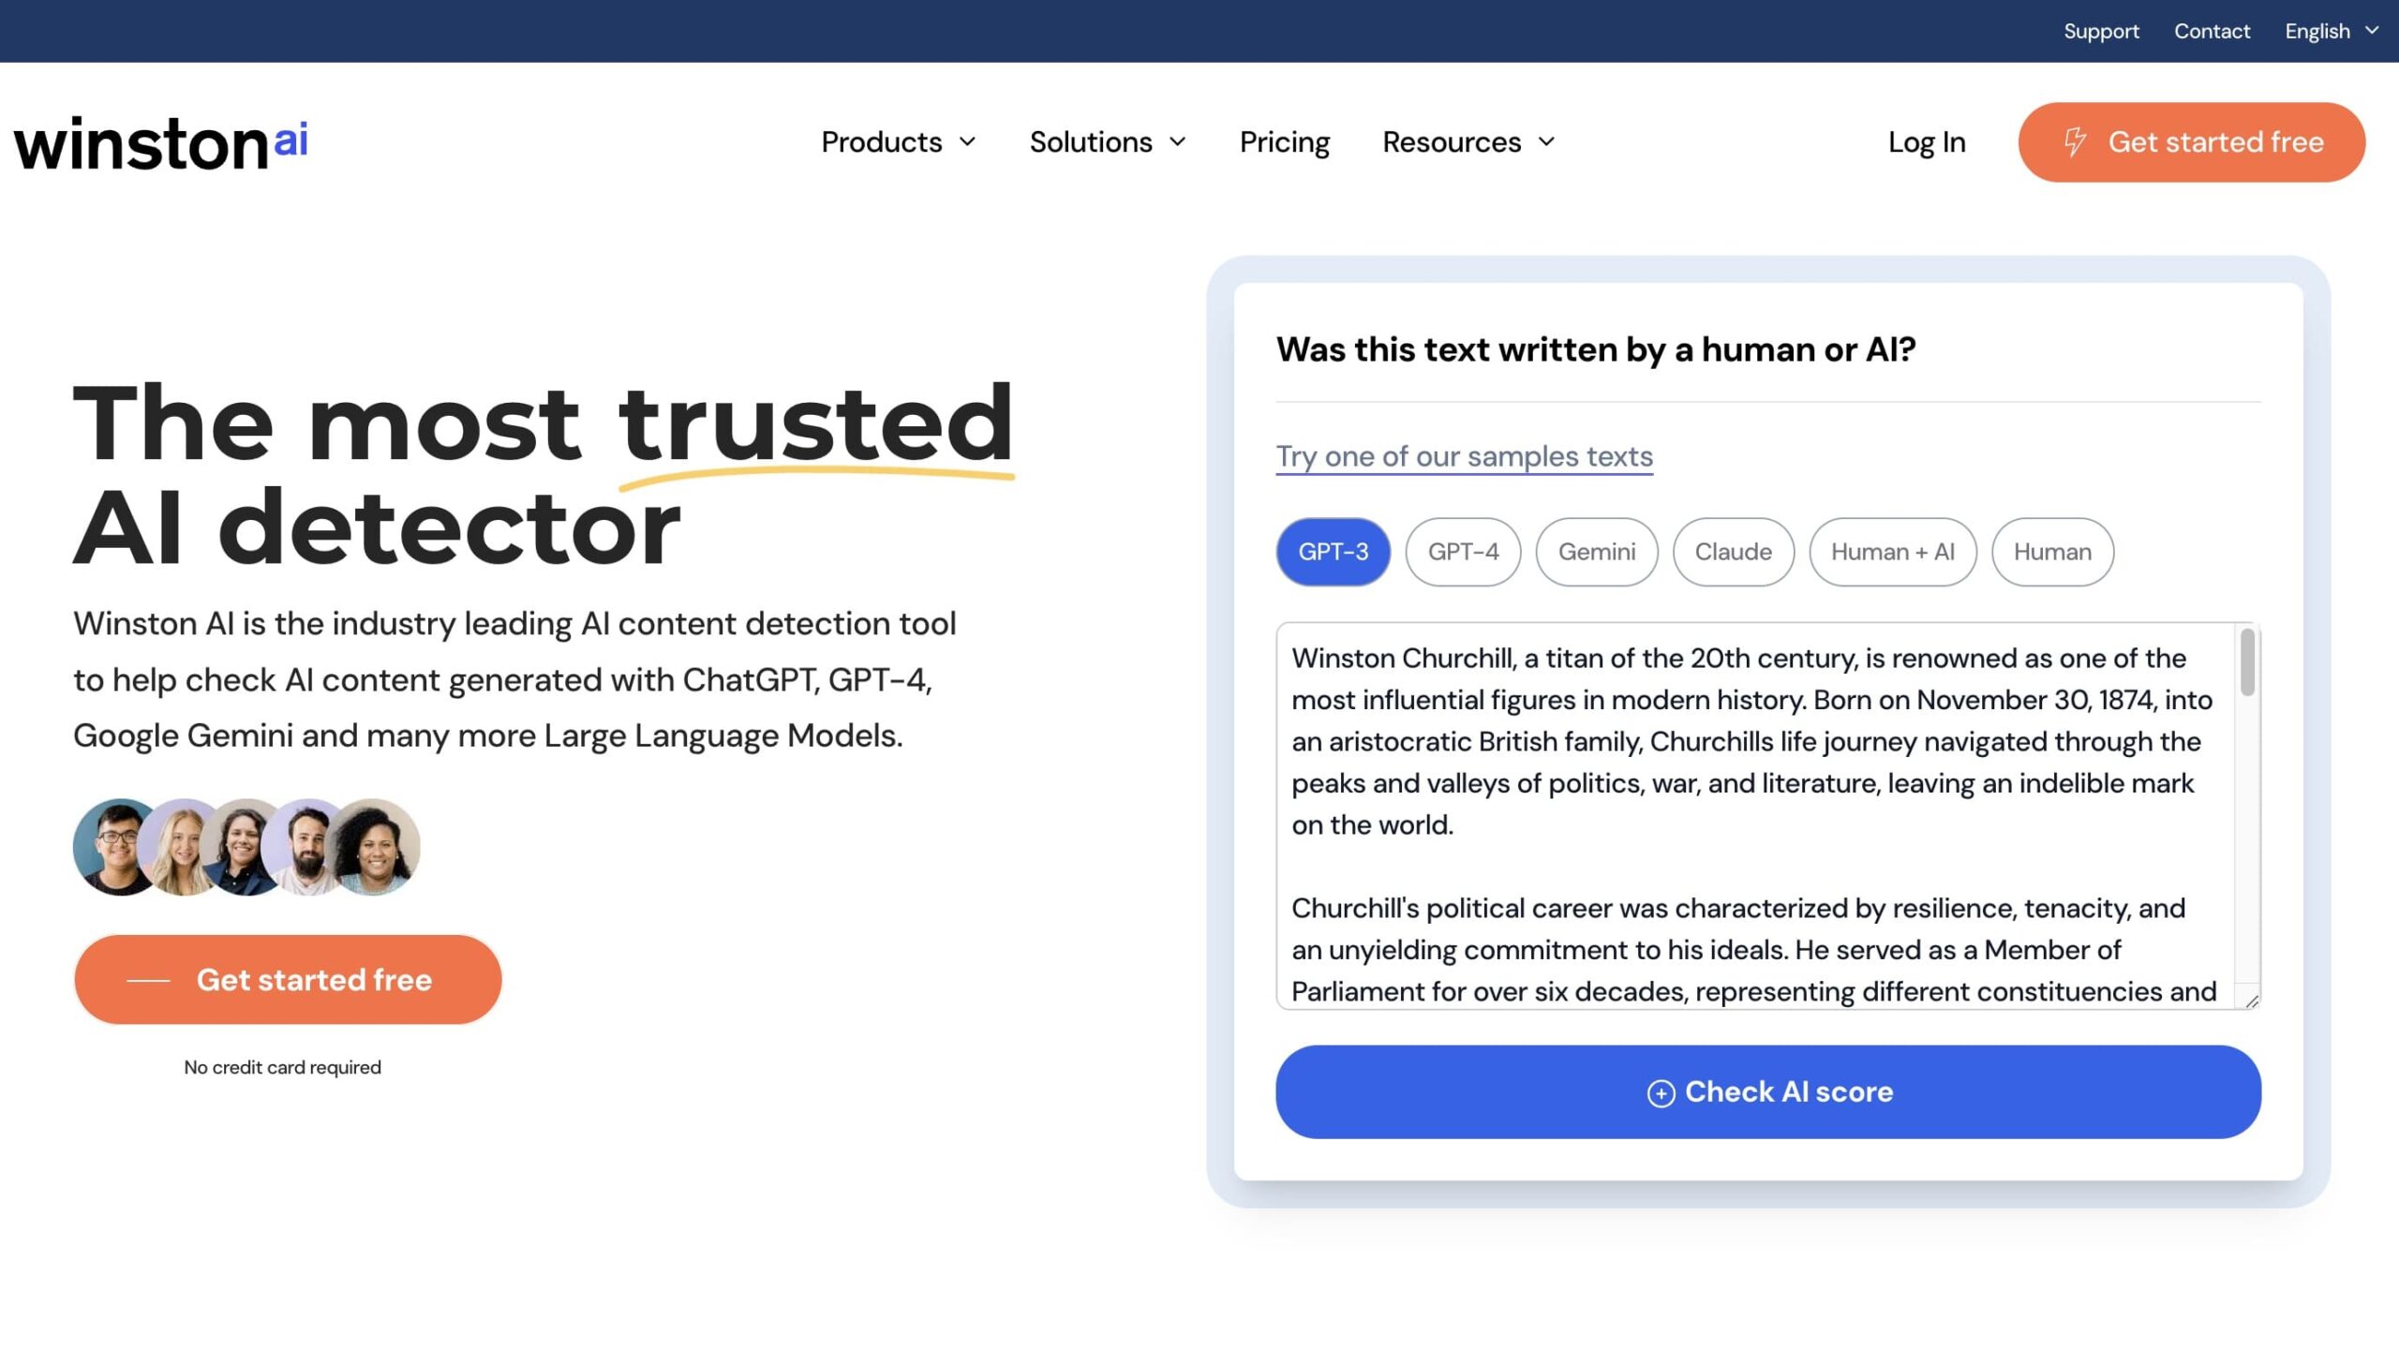Click the Winston AI logo

pyautogui.click(x=160, y=143)
